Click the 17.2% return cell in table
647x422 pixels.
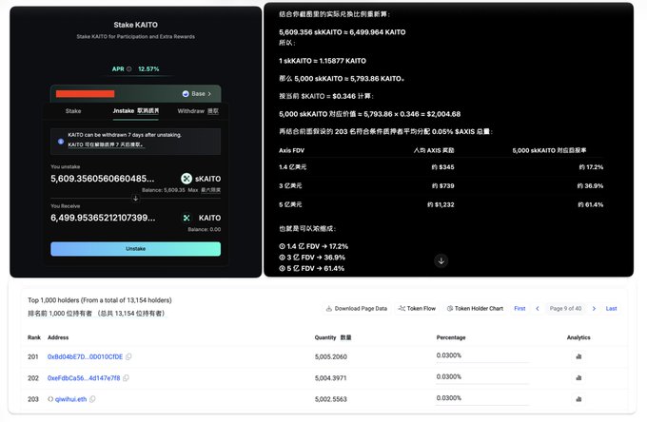(x=591, y=167)
